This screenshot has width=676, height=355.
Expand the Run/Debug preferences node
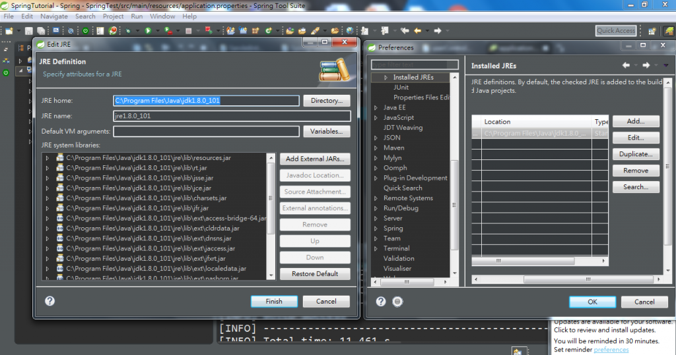pos(376,208)
